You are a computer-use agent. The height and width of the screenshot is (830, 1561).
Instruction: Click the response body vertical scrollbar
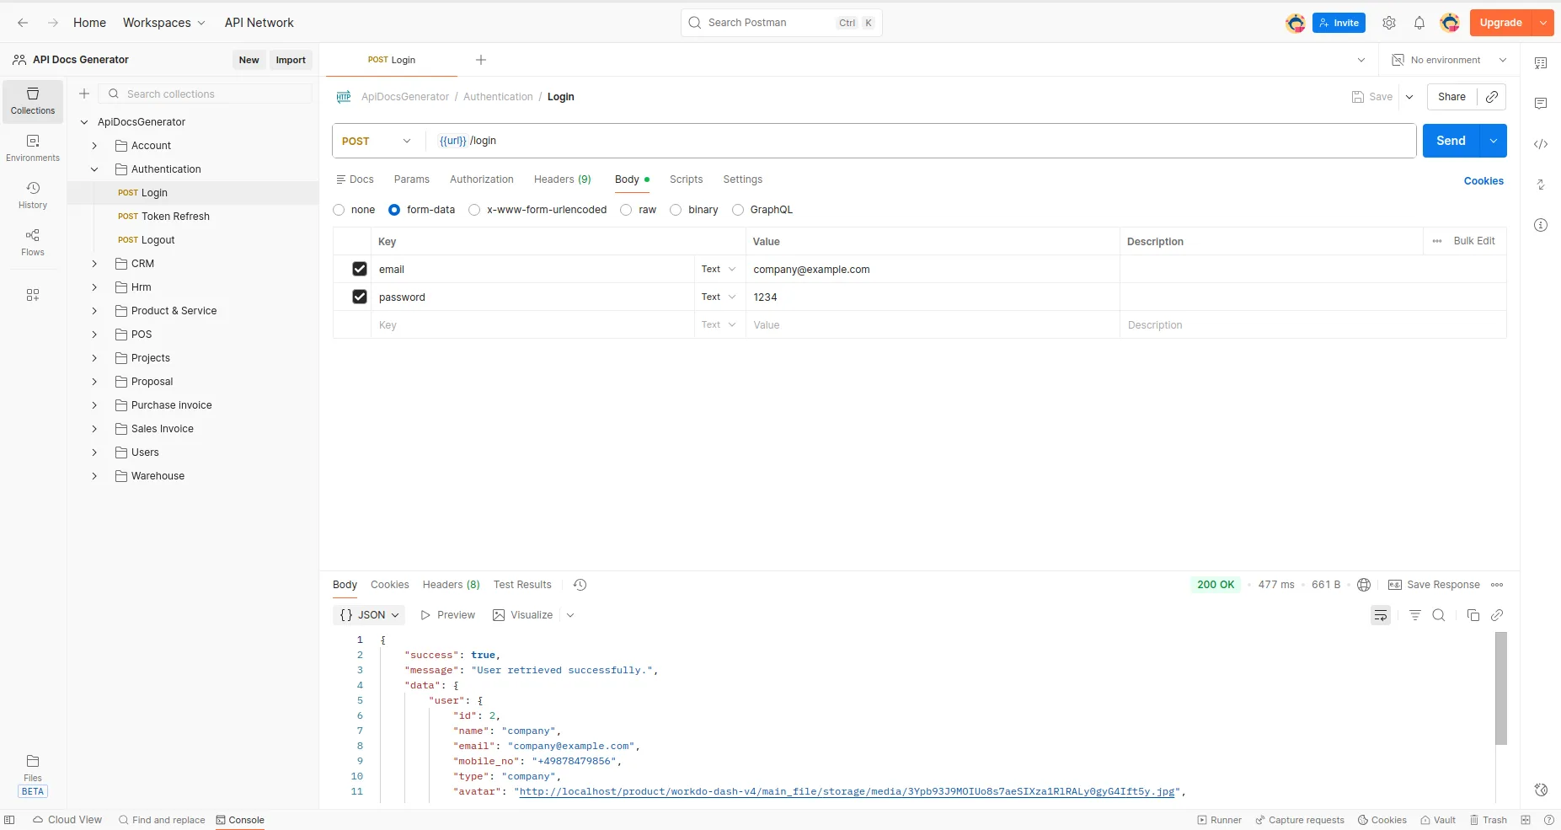[x=1501, y=688]
